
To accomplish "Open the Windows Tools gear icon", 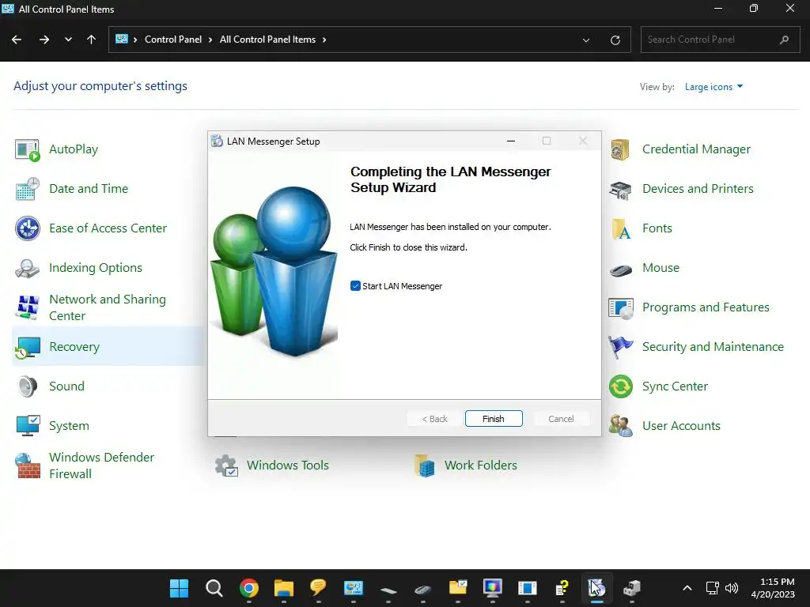I will 226,466.
